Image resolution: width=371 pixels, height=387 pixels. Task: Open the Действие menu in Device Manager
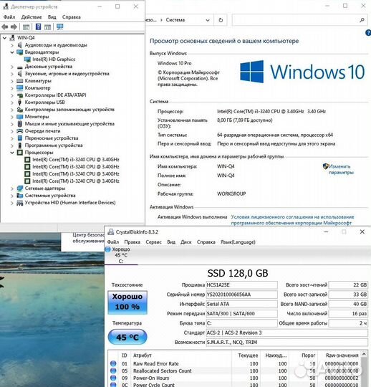[32, 17]
